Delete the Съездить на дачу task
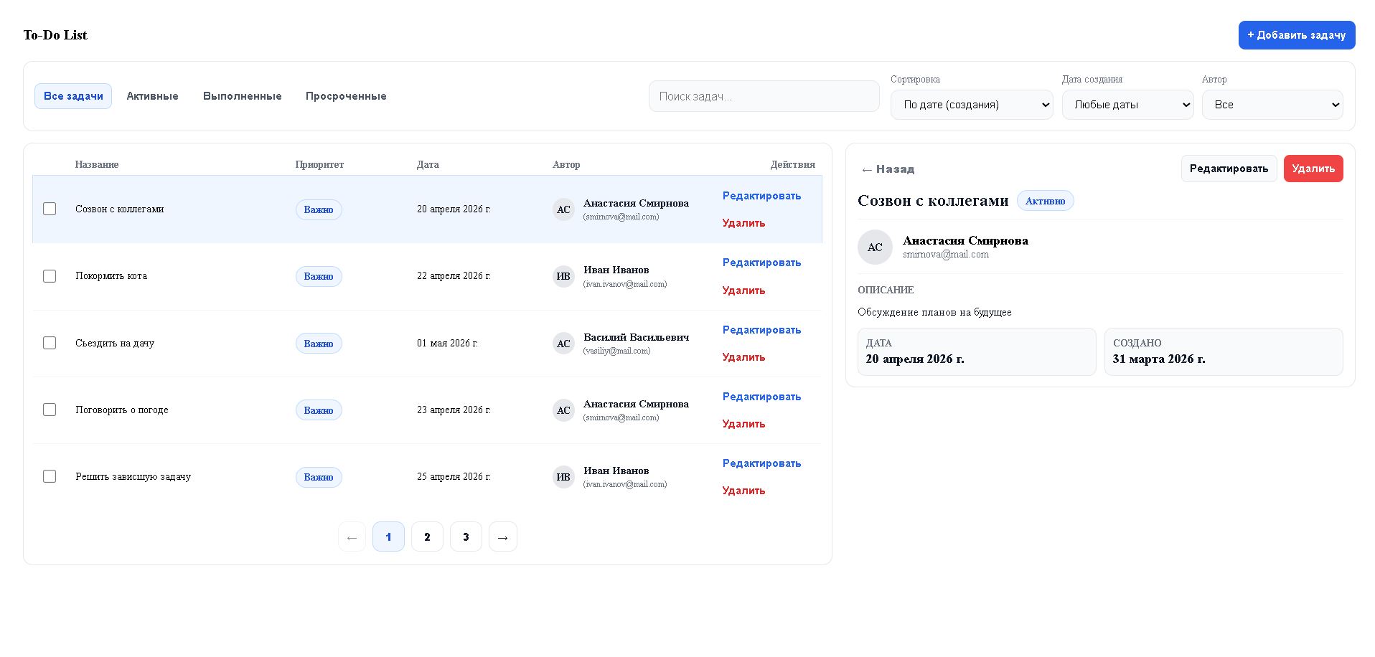This screenshot has width=1375, height=657. click(743, 357)
